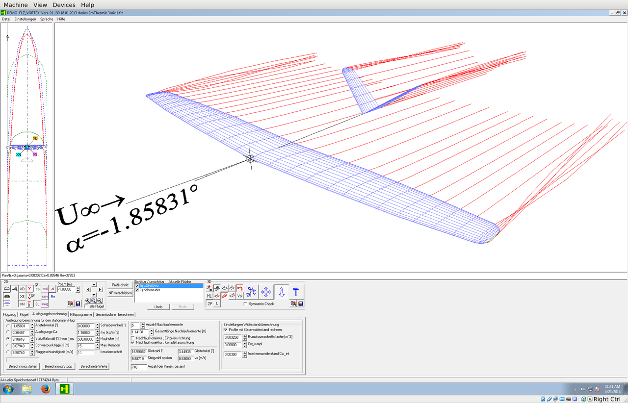Click the hammer tool icon in 3D panel
628x403 pixels.
coord(296,292)
